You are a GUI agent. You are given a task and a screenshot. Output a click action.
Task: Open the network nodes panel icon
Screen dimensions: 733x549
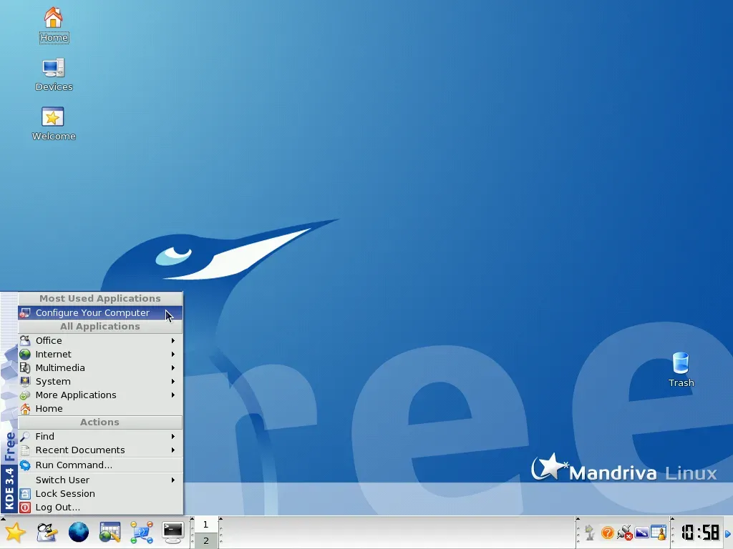142,533
